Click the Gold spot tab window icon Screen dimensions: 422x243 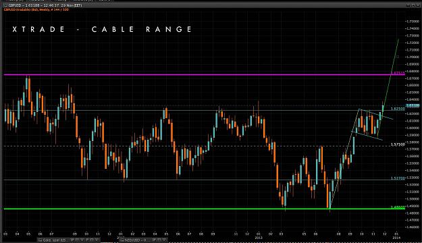[40, 240]
